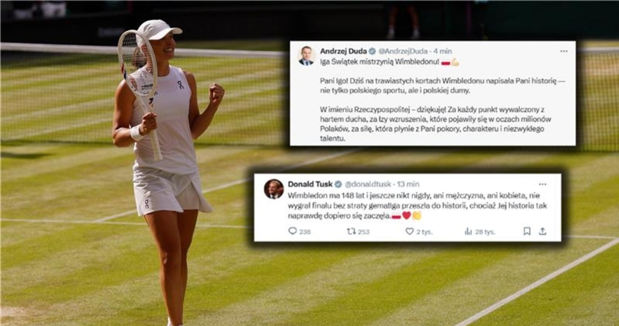Open view statistics icon showing 28 tys.
619x326 pixels.
(468, 231)
